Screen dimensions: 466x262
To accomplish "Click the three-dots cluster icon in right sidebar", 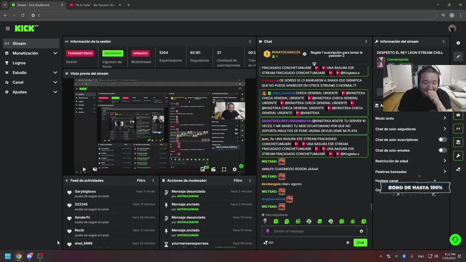I will click(x=458, y=170).
